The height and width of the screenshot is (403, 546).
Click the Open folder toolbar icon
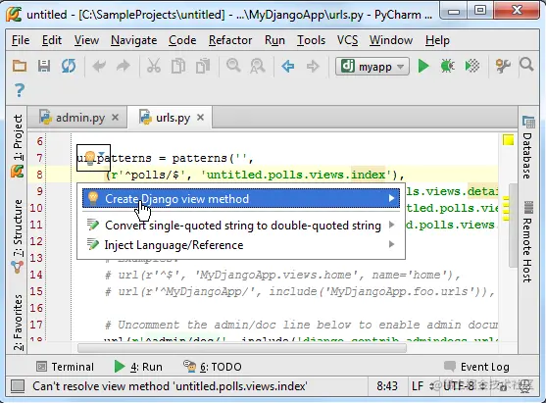20,66
